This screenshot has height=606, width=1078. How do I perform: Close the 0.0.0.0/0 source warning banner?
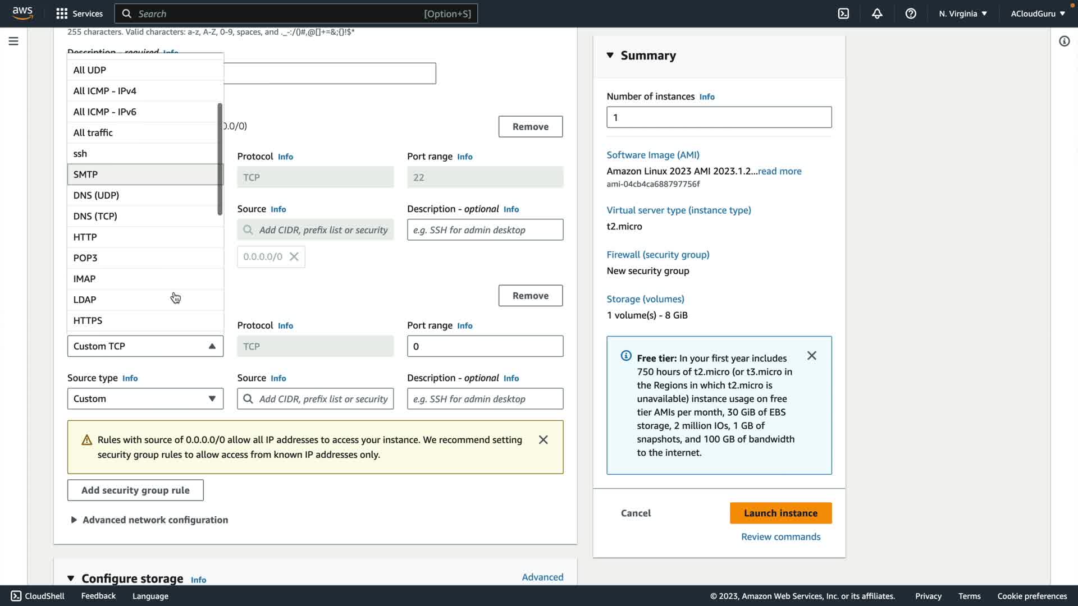pos(543,440)
